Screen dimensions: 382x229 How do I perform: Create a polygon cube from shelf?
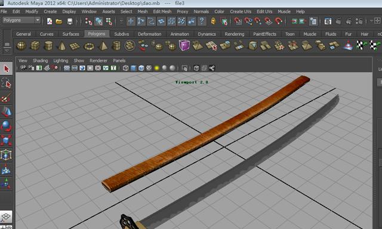pyautogui.click(x=35, y=45)
